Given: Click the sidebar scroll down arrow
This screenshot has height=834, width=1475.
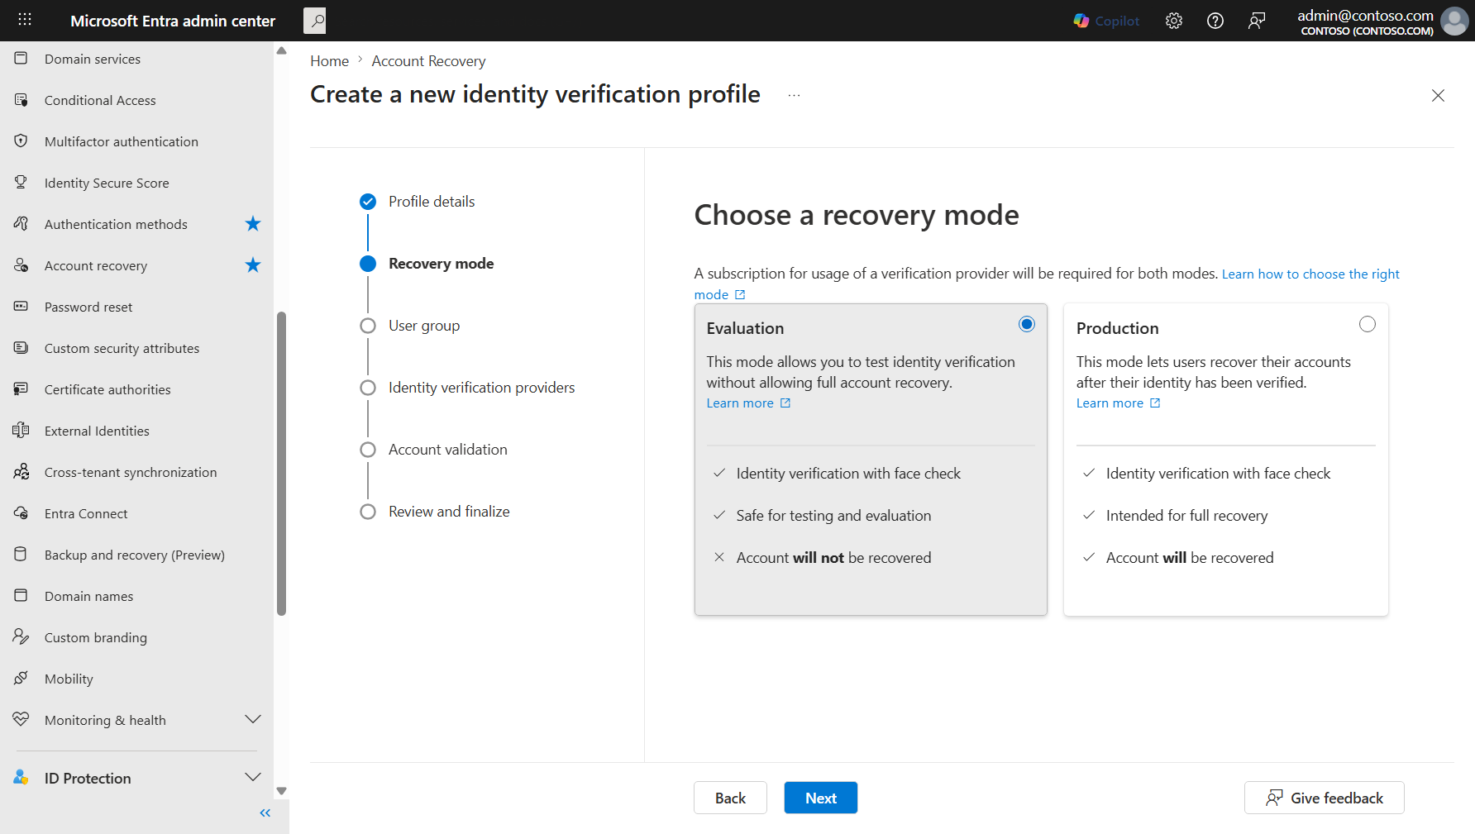Looking at the screenshot, I should point(282,791).
